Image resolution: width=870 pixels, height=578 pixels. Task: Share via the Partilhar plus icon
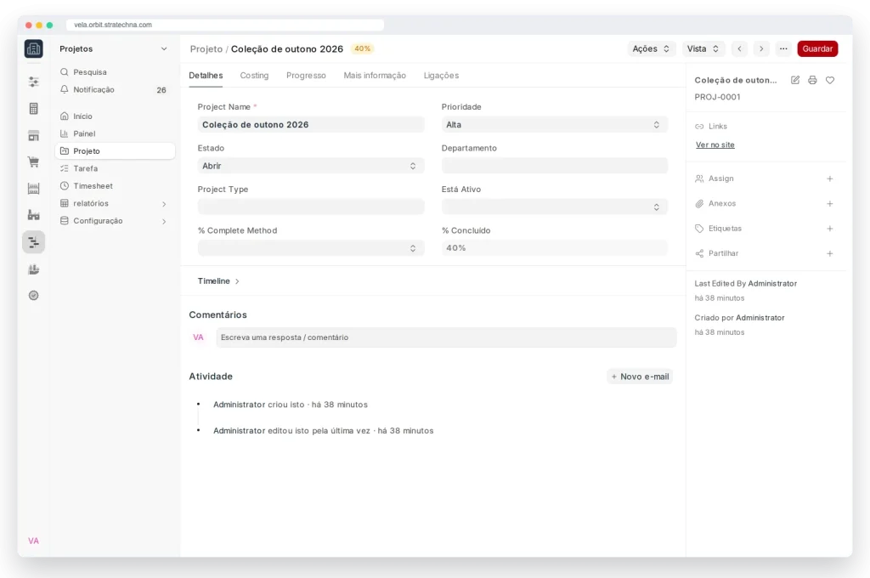coord(830,254)
